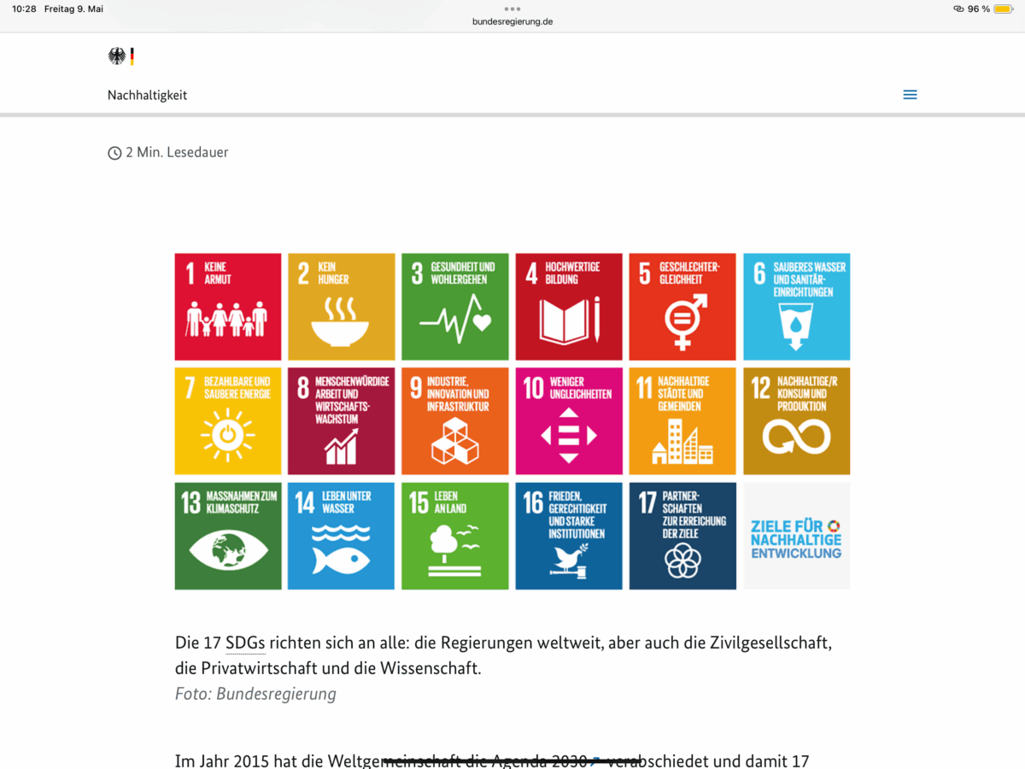Select SDG tile 17 Partnerschaften
This screenshot has height=769, width=1025.
coord(682,536)
